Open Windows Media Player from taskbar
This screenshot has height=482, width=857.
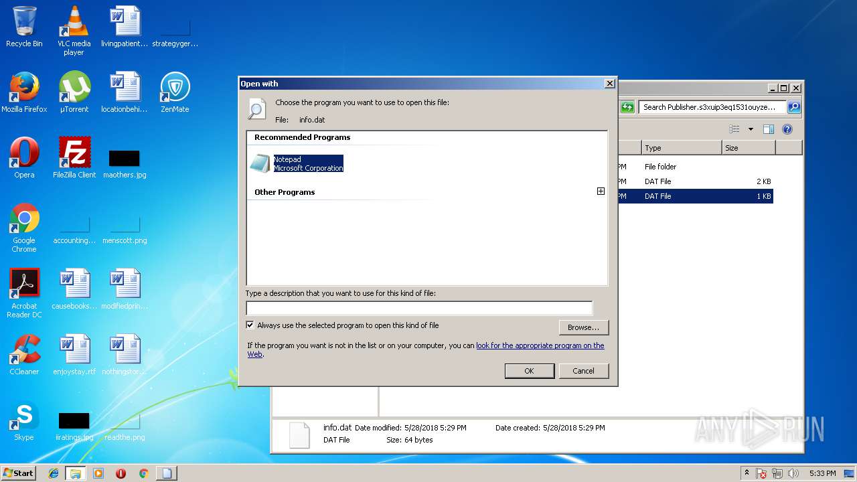pyautogui.click(x=98, y=473)
